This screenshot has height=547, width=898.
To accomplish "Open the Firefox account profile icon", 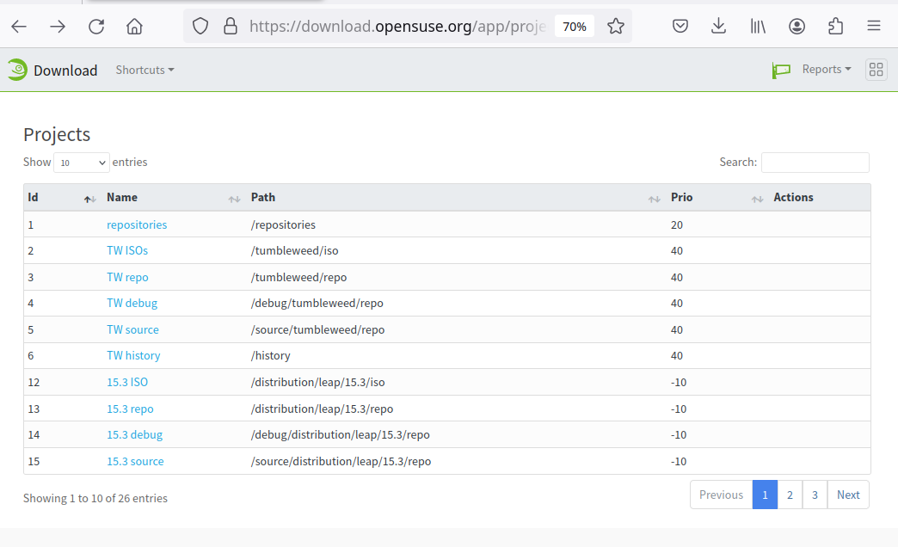I will click(x=797, y=27).
